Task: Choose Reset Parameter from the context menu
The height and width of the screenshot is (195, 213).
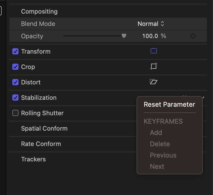Action: click(x=169, y=104)
